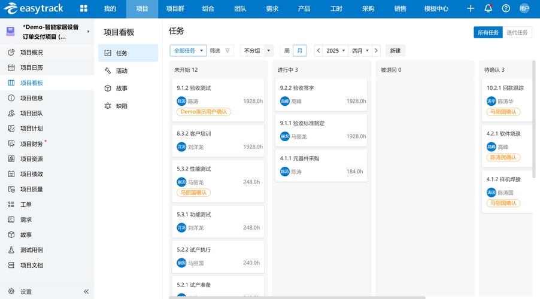This screenshot has height=299, width=540.
Task: Click the plus add icon in header
Action: coord(471,8)
